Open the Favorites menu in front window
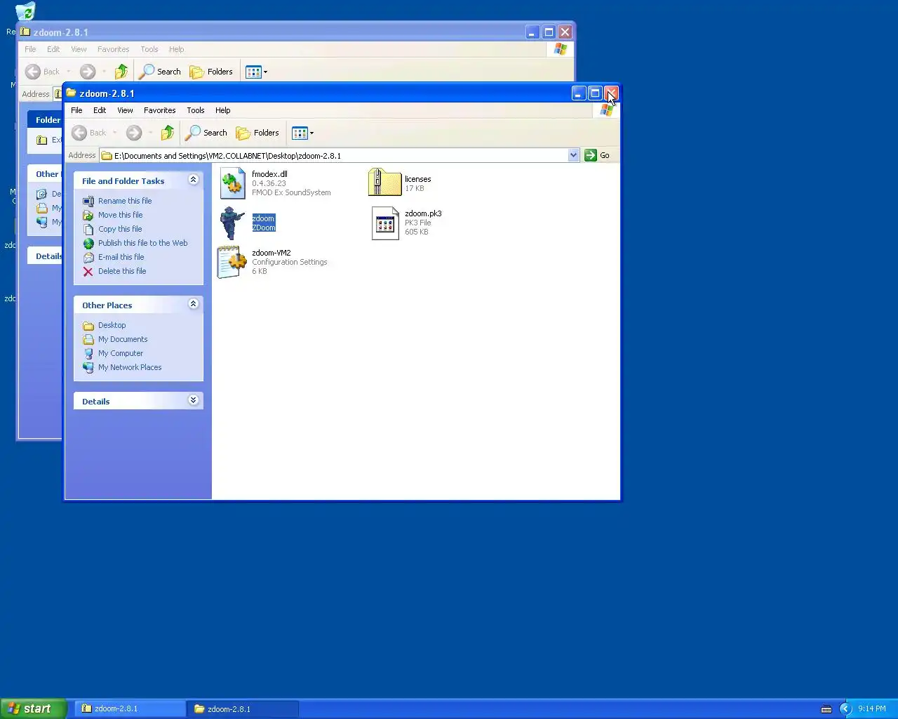 (160, 110)
